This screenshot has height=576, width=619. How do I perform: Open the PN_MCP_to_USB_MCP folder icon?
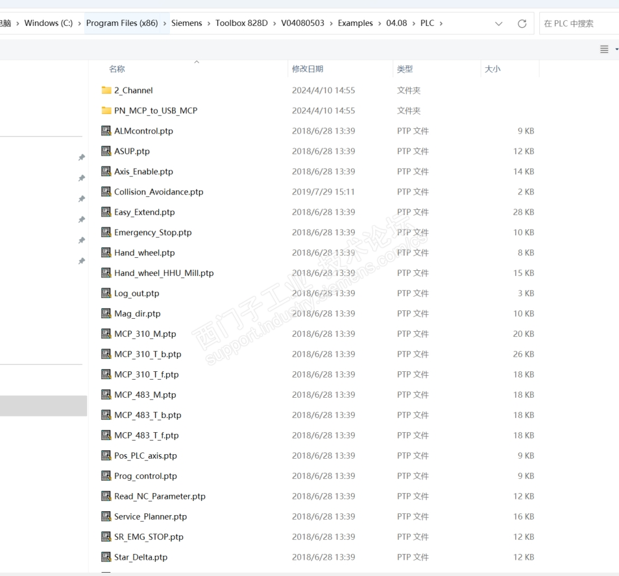[106, 110]
